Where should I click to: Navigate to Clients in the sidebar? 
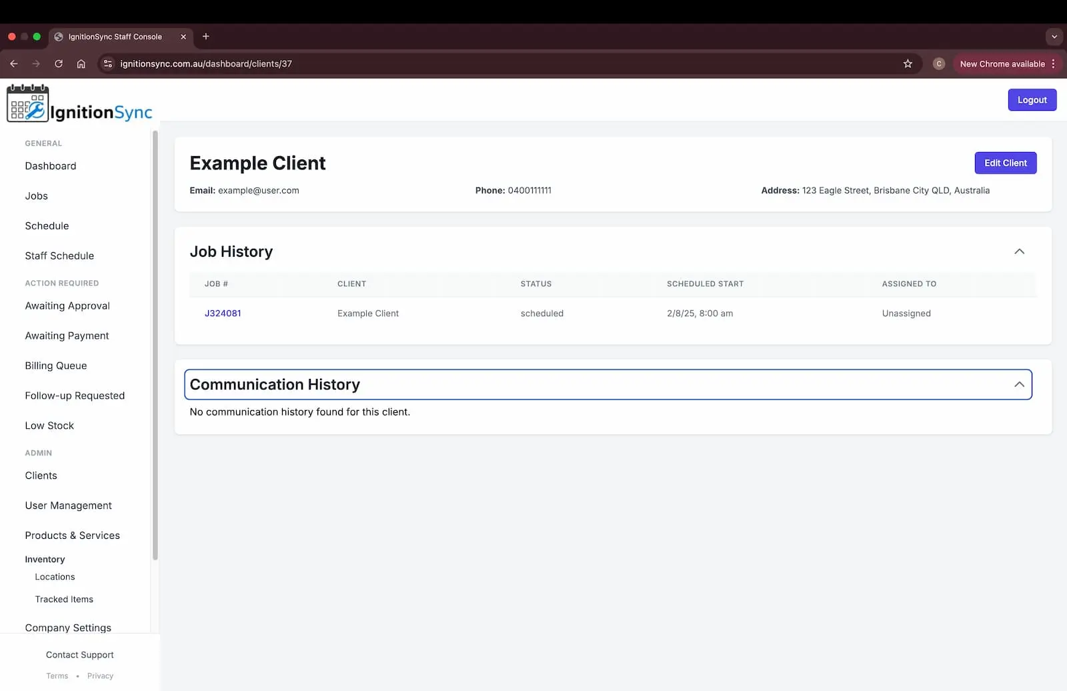point(41,476)
